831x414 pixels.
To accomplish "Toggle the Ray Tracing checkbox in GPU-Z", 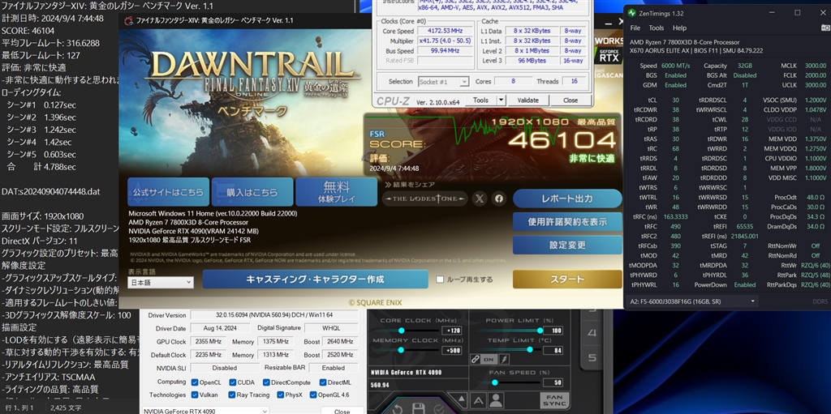I will (231, 395).
